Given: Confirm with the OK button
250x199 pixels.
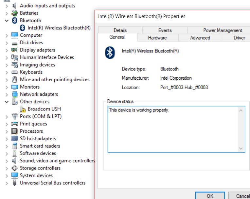Looking at the screenshot, I should click(x=210, y=196).
